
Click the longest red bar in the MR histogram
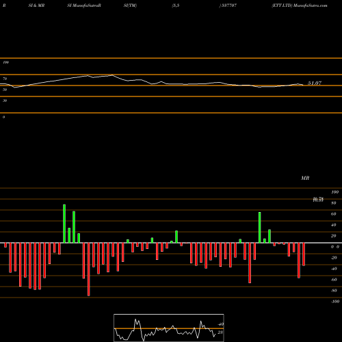[89, 269]
